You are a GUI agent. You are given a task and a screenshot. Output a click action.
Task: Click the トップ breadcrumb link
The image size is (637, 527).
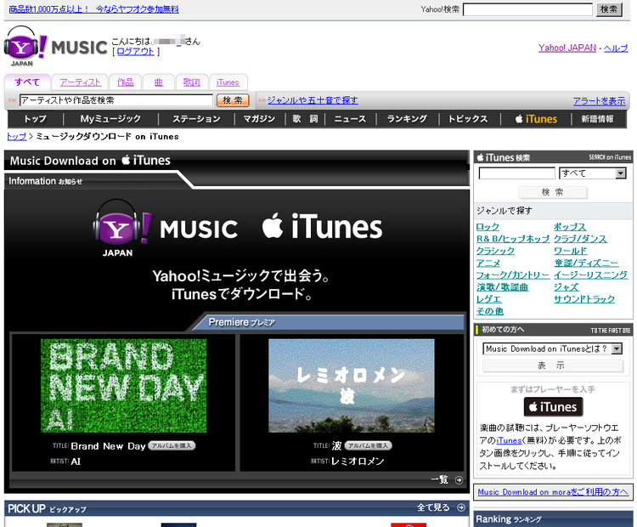pos(17,136)
